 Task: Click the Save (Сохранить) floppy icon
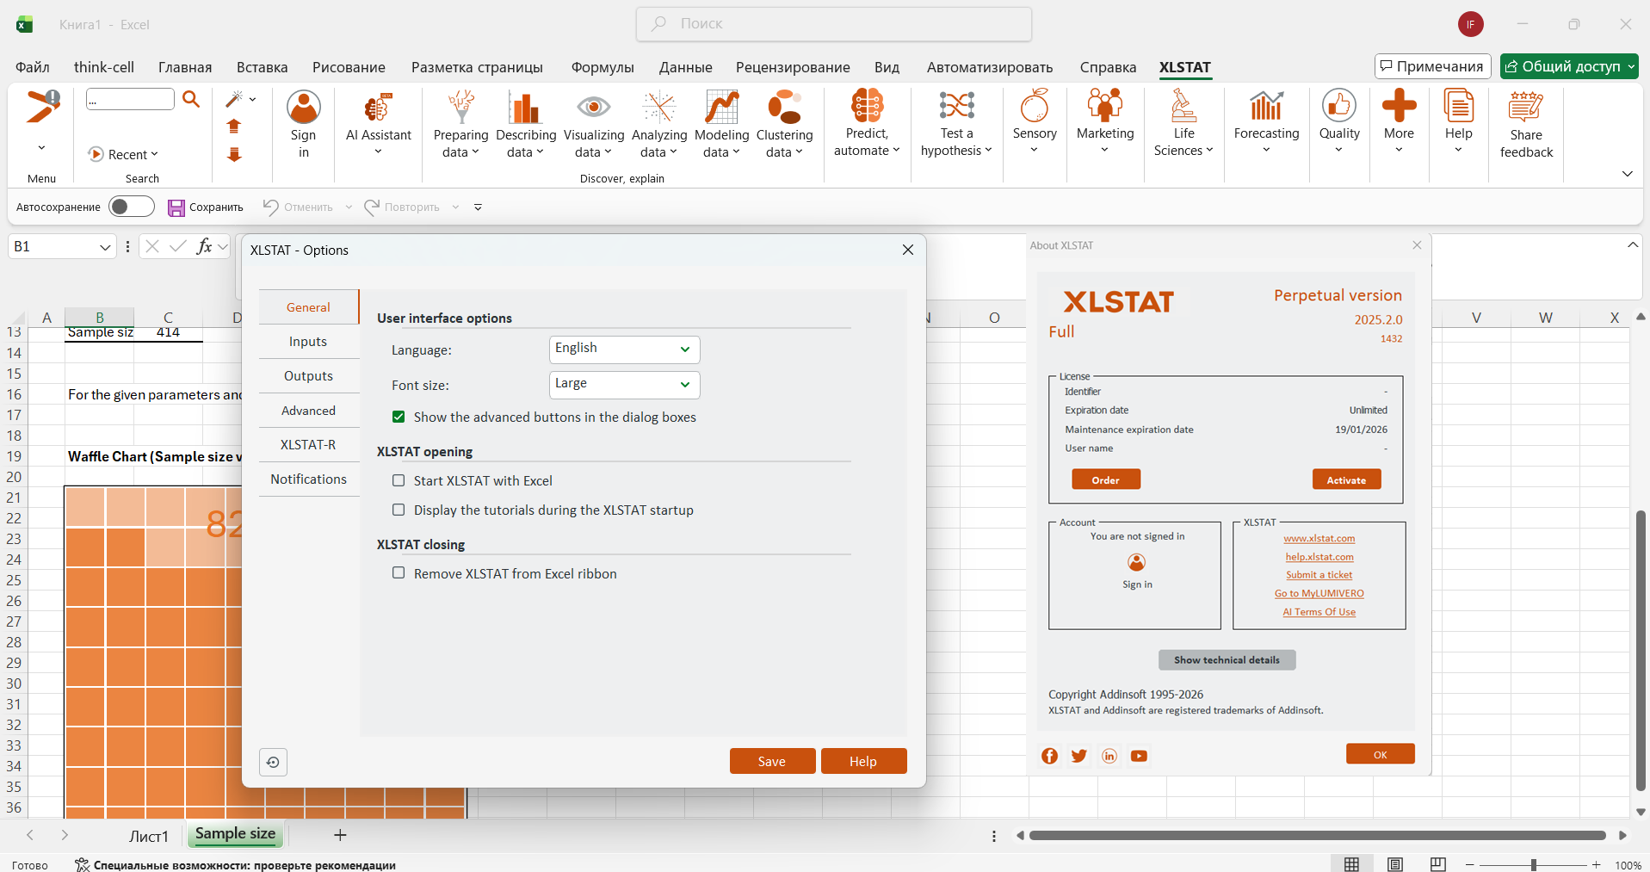click(x=176, y=207)
